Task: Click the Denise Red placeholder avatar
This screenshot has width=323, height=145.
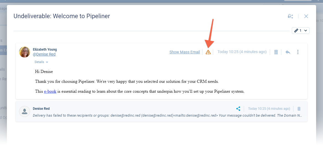Action: pos(25,111)
